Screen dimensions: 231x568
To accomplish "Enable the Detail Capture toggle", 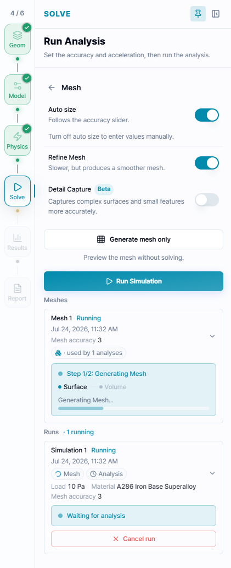I will coord(207,200).
